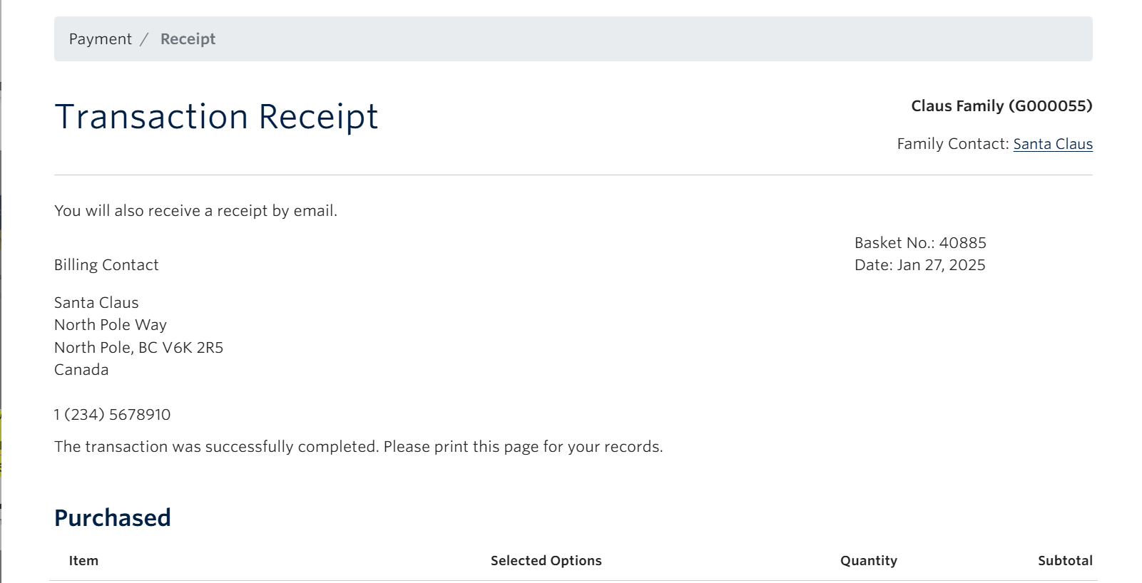This screenshot has height=583, width=1142.
Task: Open the Santa Claus family contact link
Action: coord(1053,143)
